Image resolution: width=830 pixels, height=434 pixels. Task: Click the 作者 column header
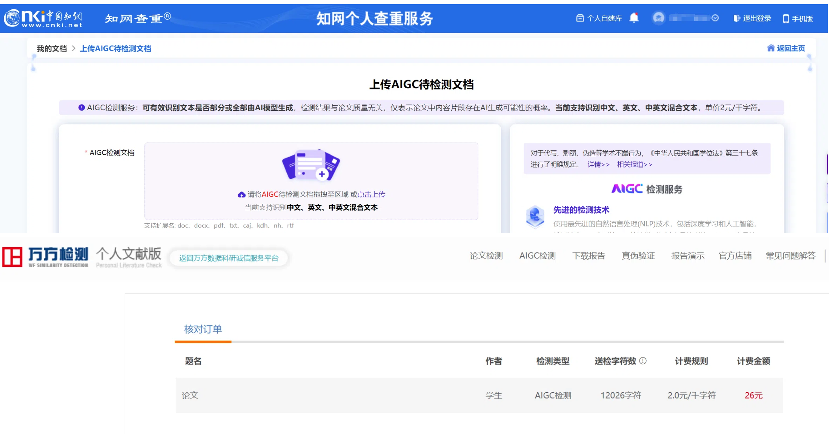point(493,361)
